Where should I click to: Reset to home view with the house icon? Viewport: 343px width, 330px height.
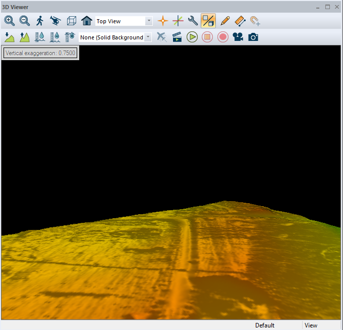click(x=87, y=21)
